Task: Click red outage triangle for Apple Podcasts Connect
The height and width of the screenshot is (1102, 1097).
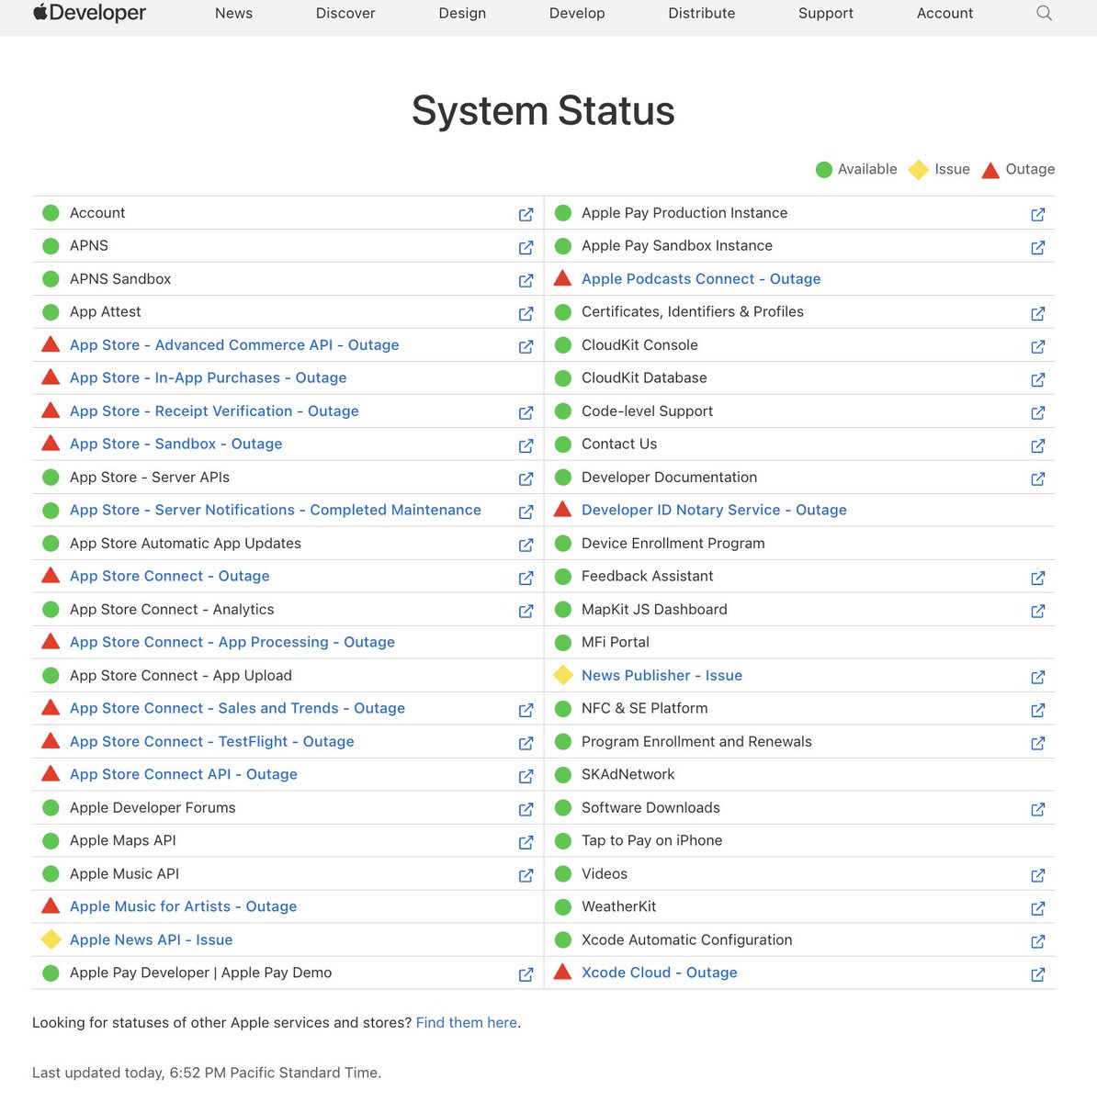Action: tap(563, 278)
